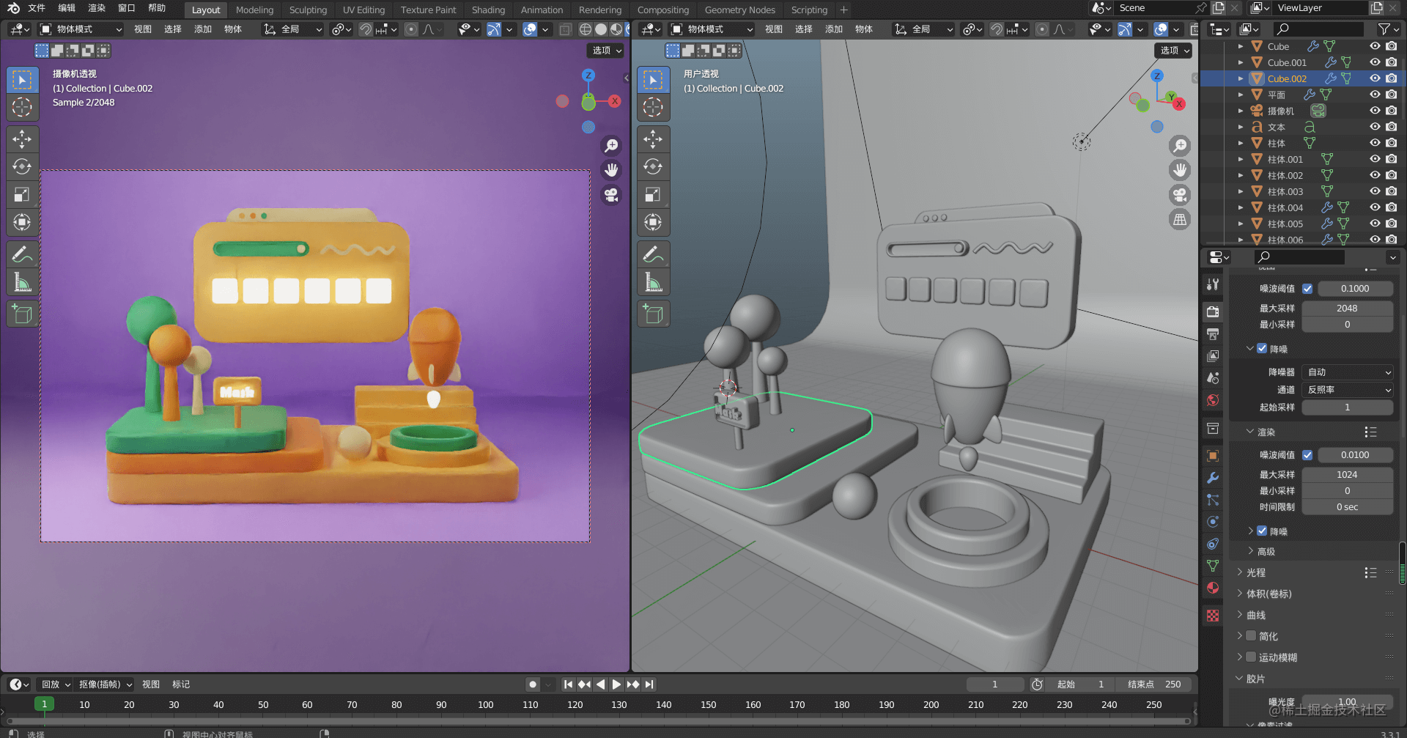Select the Add Cube tool in right viewport
The width and height of the screenshot is (1407, 738).
(x=653, y=314)
